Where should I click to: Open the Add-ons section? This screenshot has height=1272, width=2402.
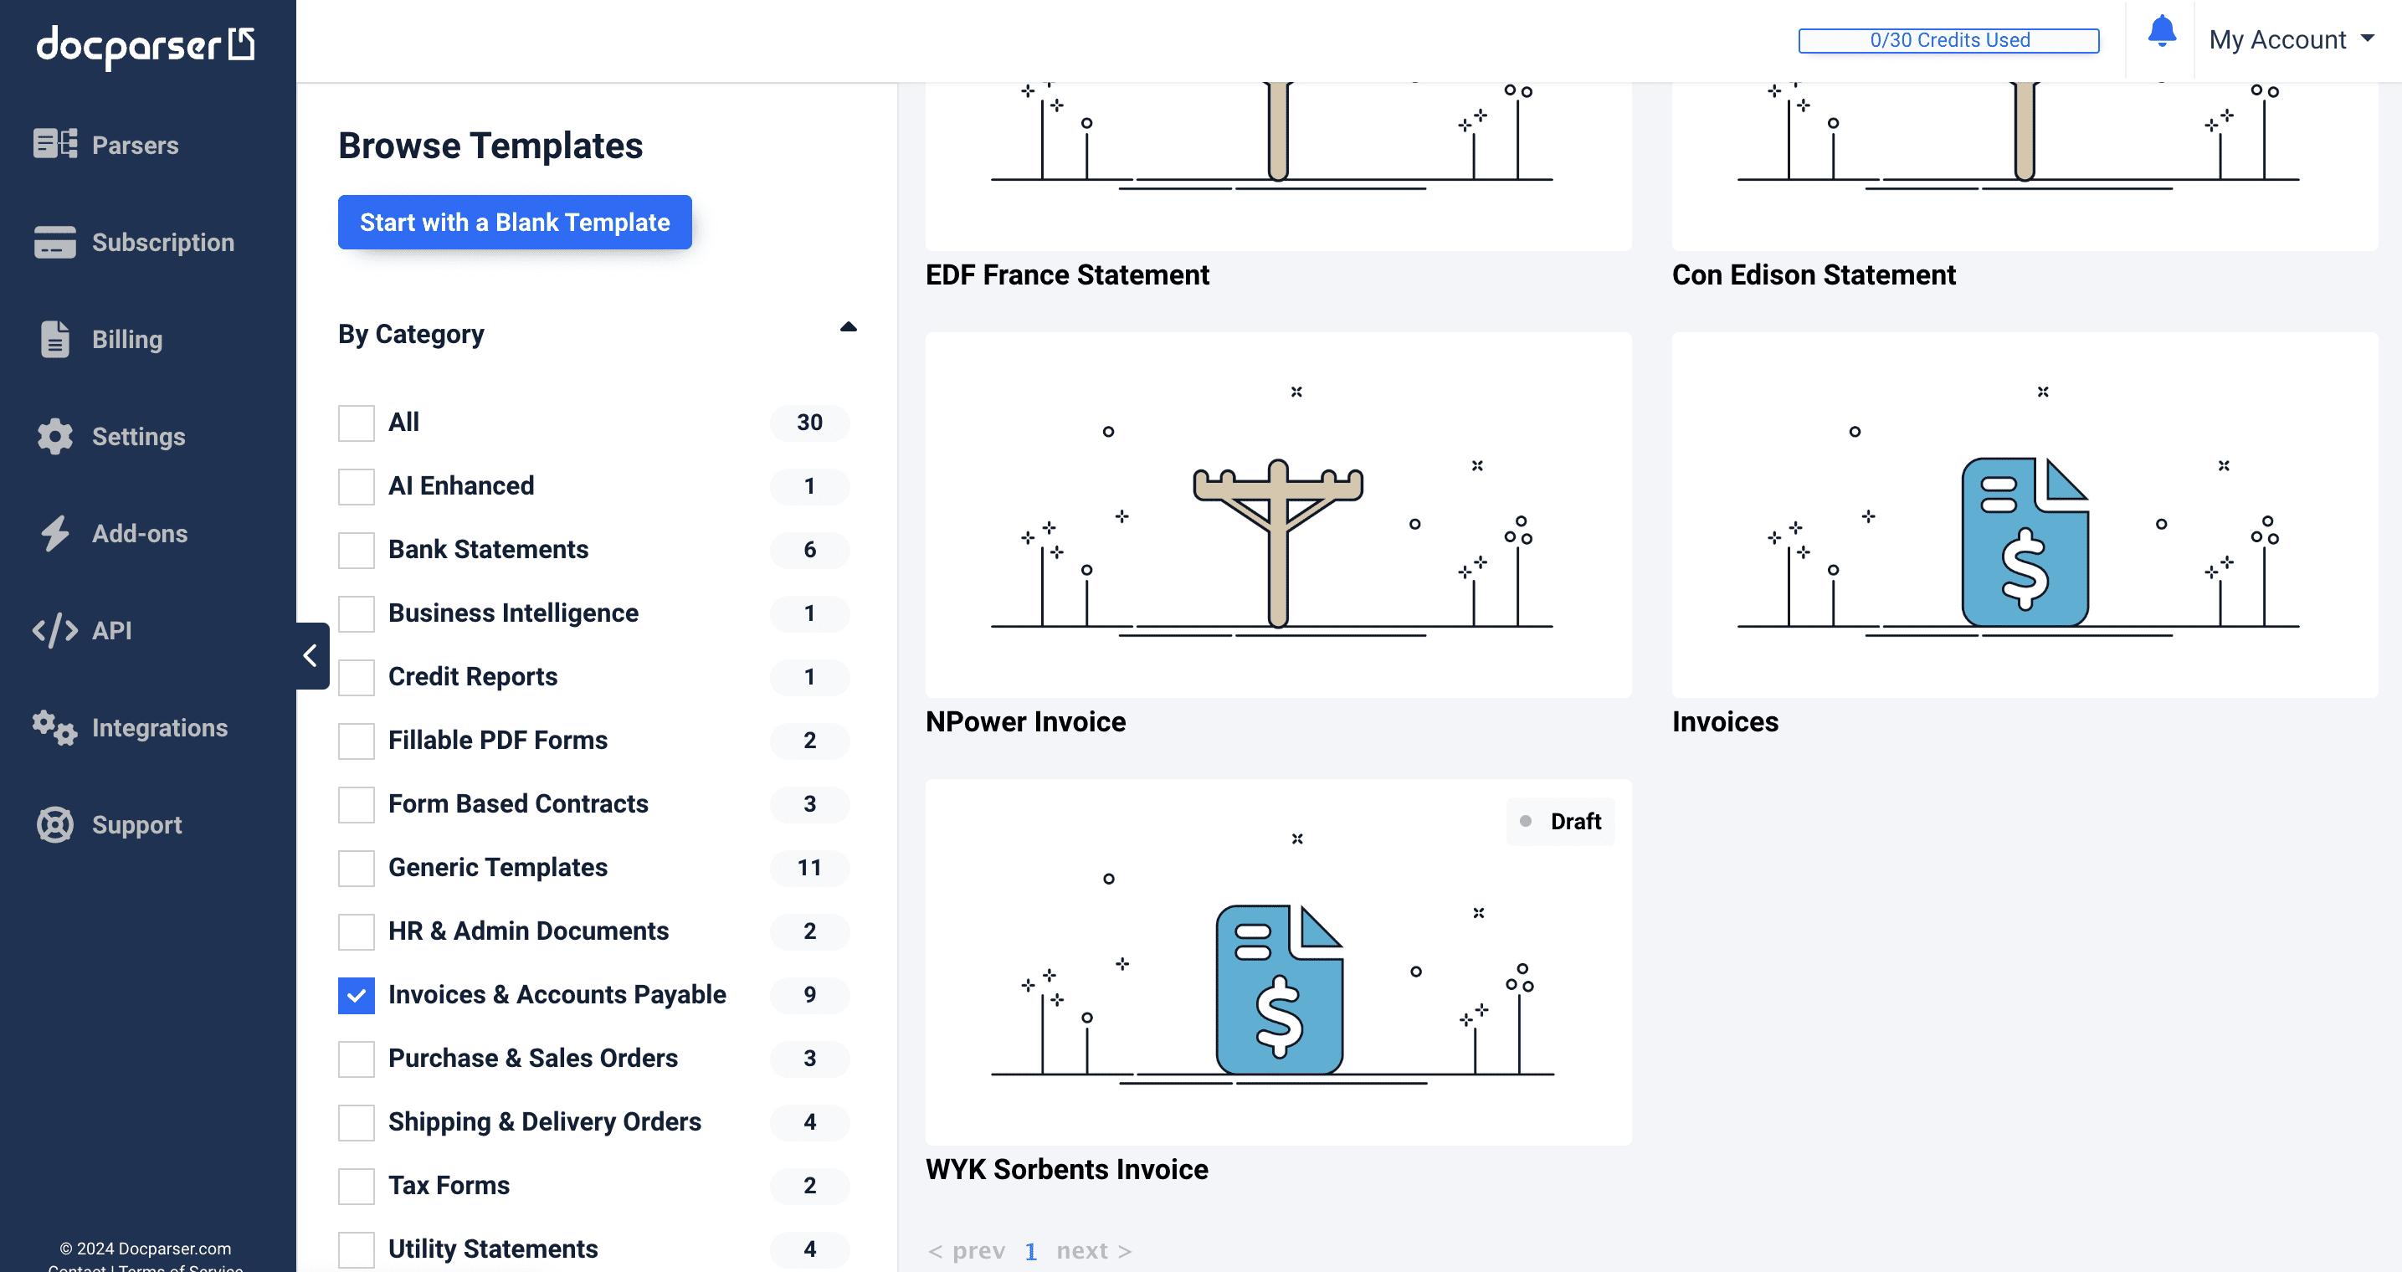click(140, 532)
